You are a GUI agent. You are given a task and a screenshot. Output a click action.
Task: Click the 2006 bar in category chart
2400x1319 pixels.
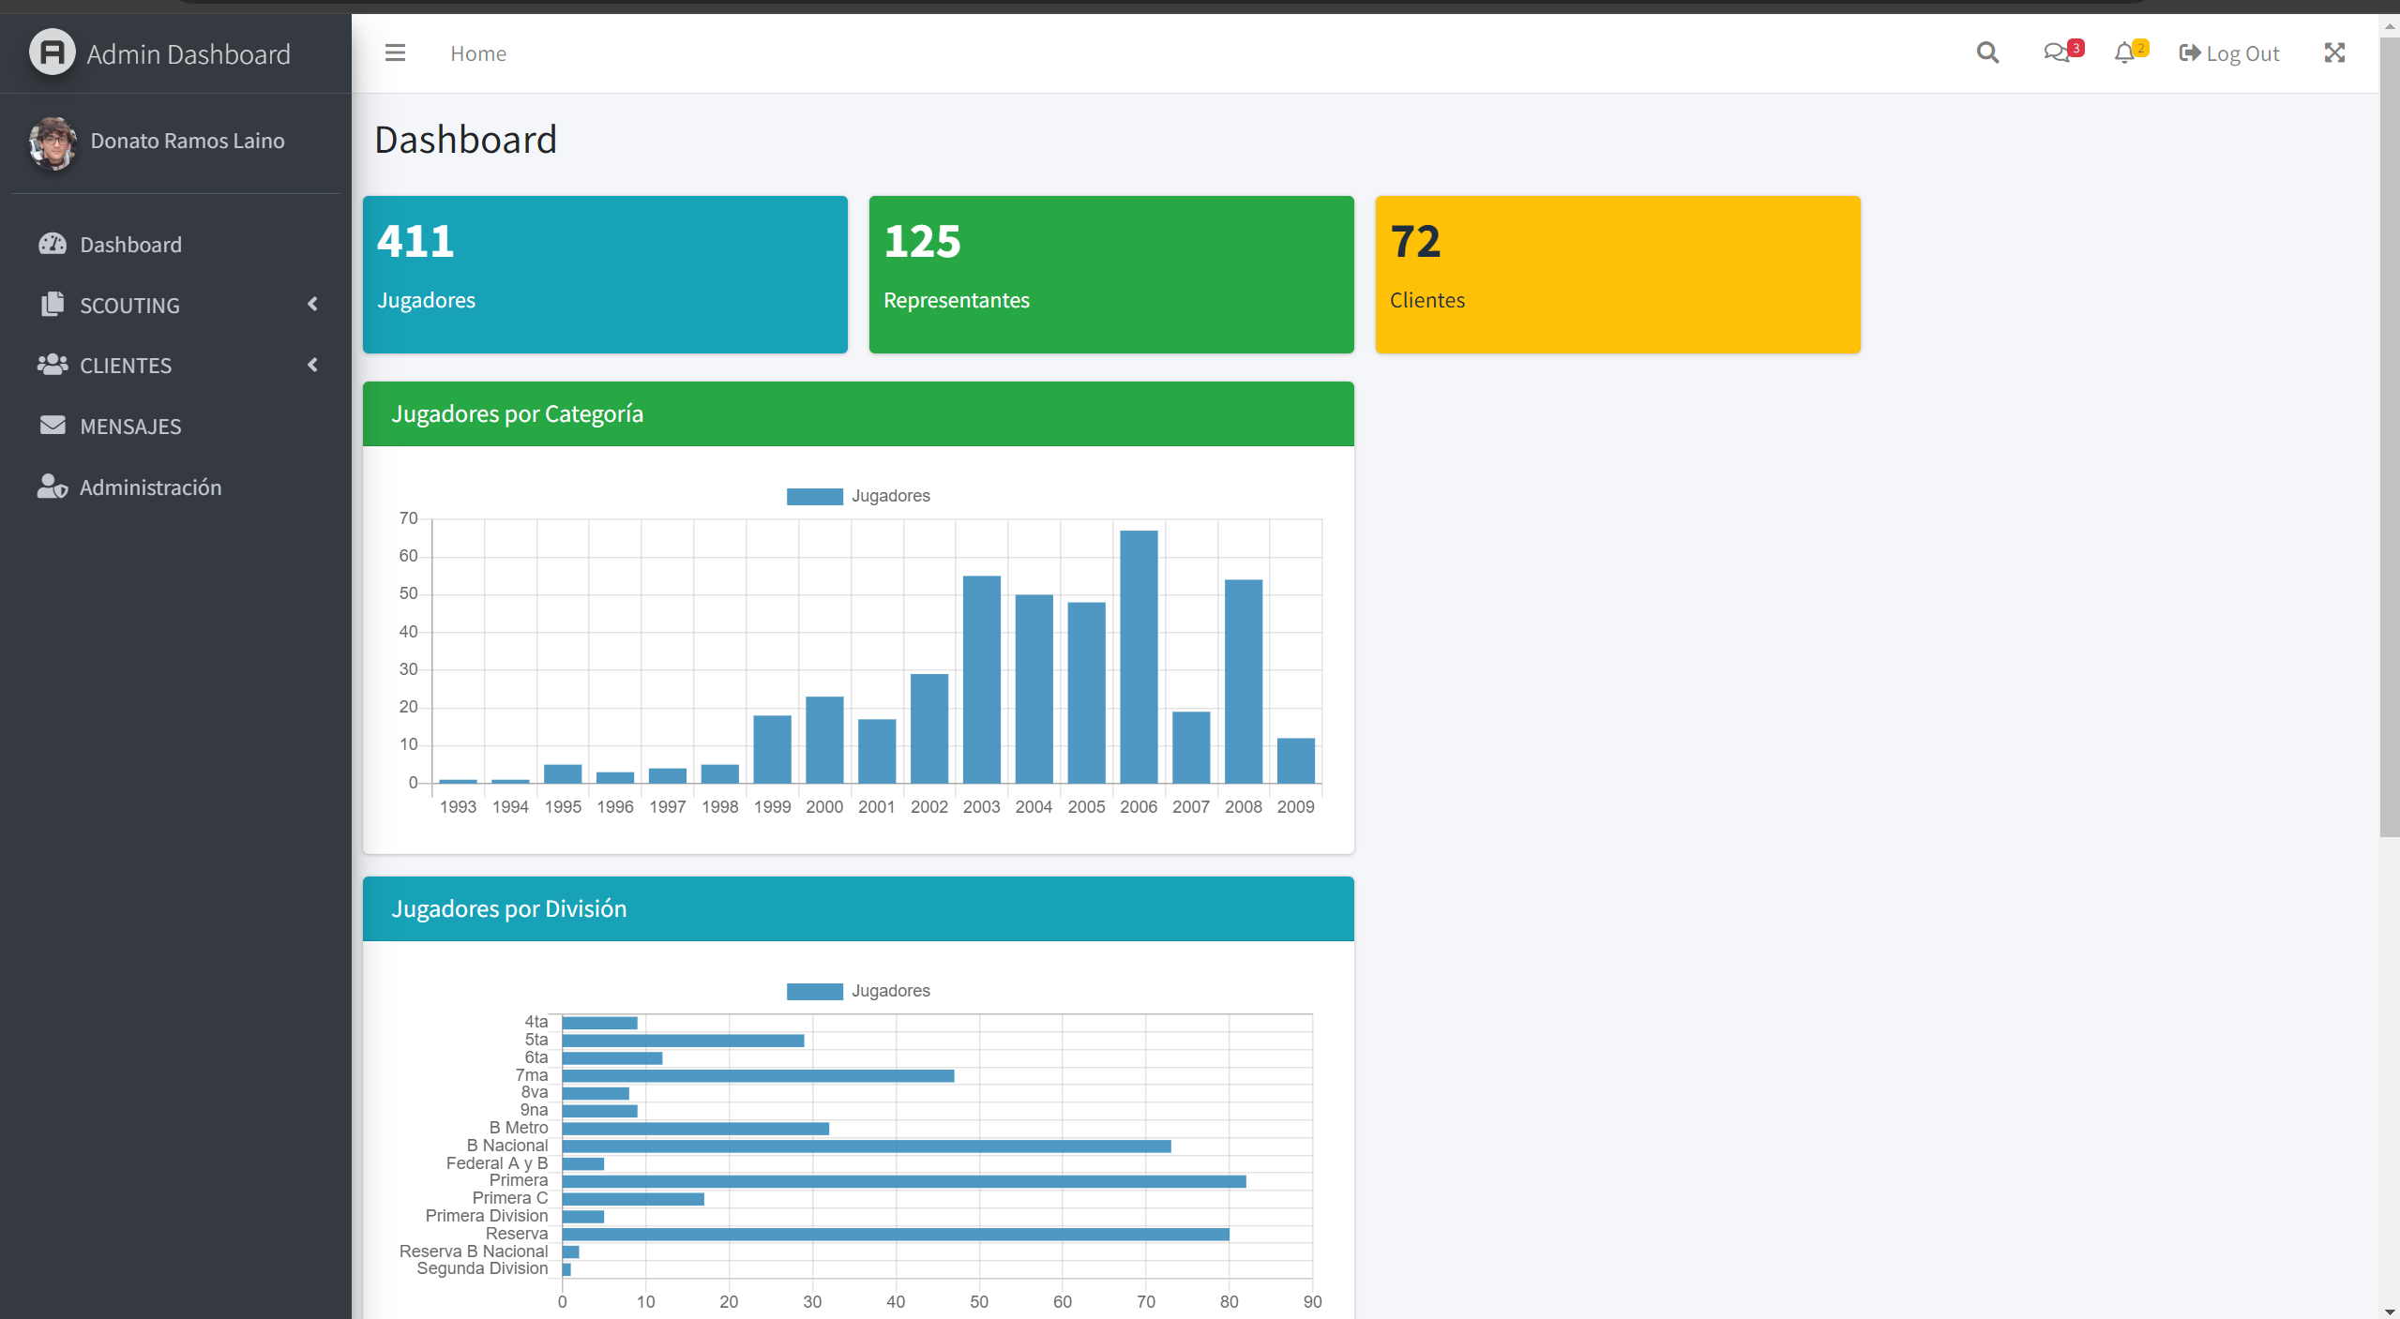pos(1139,656)
